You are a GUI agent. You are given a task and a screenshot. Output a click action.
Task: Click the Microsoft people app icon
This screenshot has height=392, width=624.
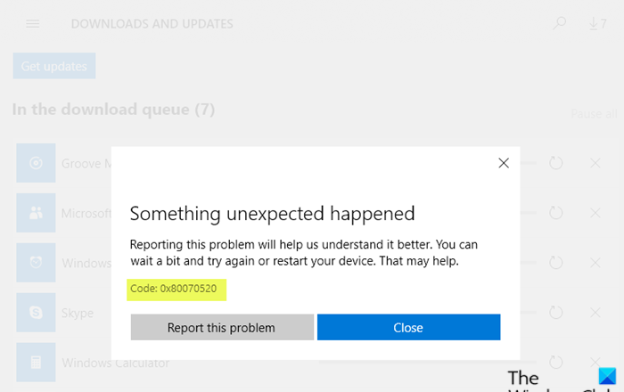tap(36, 213)
